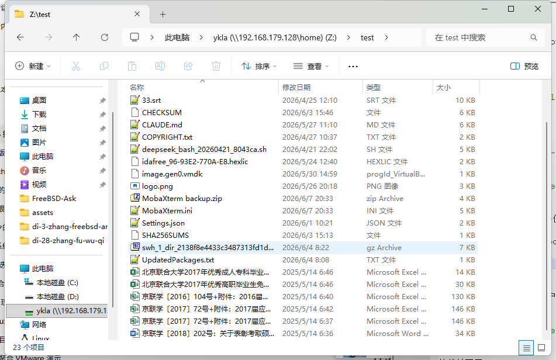This screenshot has height=360, width=556.
Task: Go back with the left arrow
Action: 20,37
